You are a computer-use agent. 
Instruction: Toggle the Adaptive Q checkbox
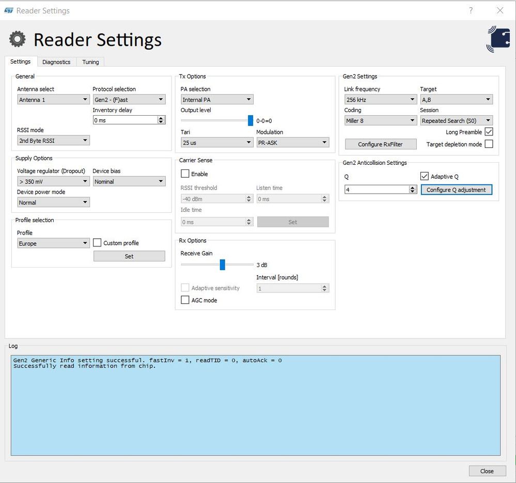424,176
